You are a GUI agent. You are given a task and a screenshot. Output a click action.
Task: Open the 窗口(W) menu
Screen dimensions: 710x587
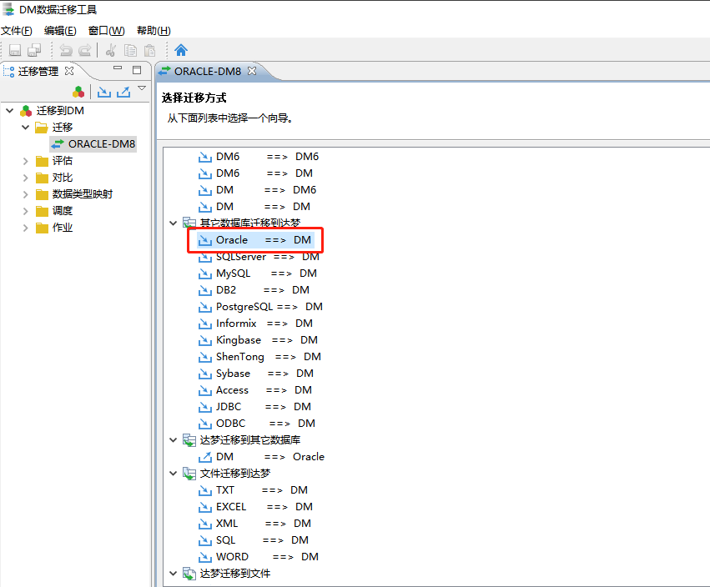pos(107,31)
